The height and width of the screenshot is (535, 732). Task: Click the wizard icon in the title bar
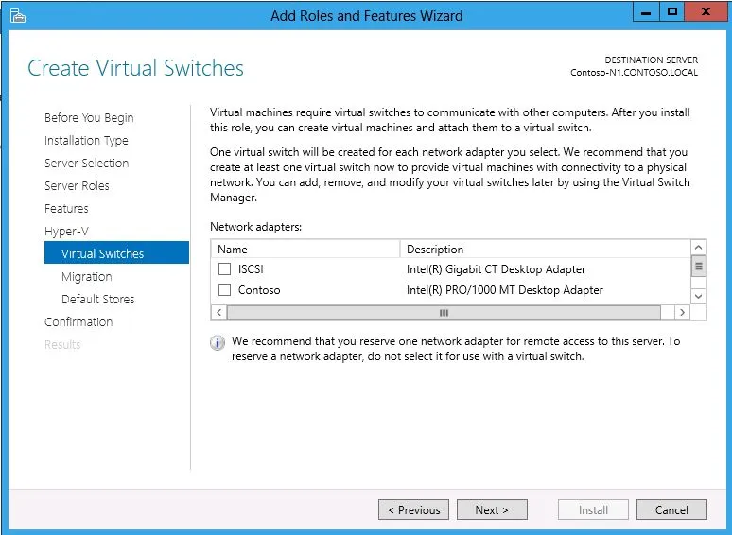[17, 15]
